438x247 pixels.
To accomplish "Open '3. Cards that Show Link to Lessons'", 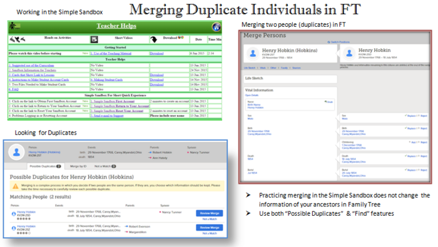I will (31, 75).
